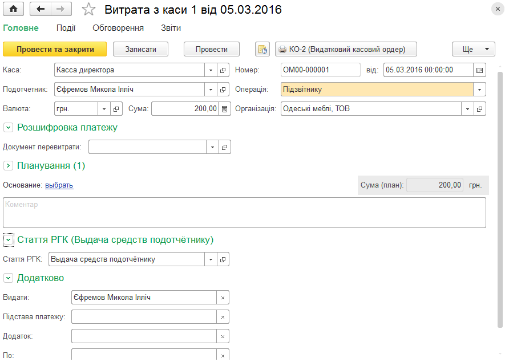Click the forward arrow button

click(61, 9)
